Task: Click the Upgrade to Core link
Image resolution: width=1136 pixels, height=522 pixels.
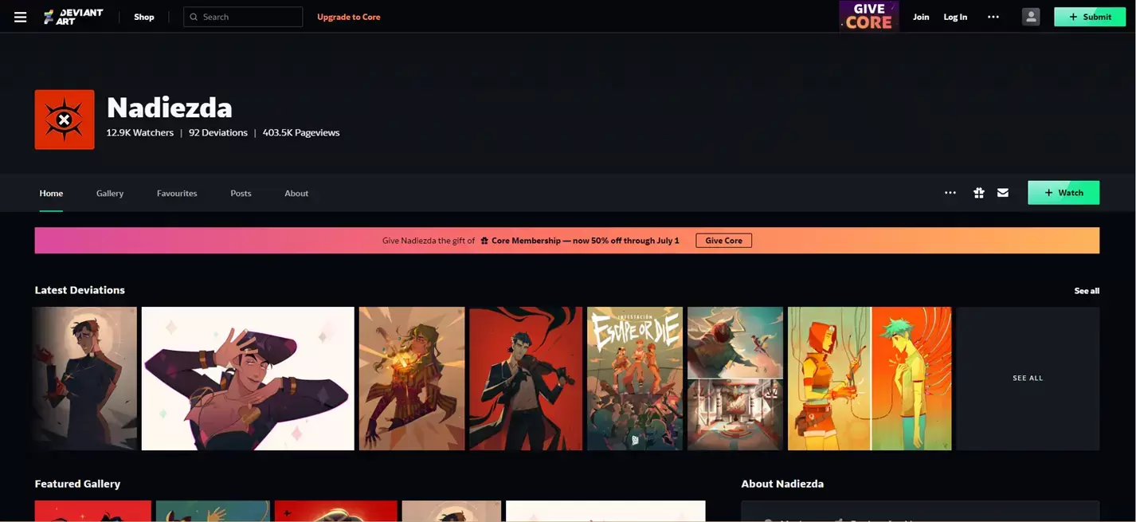Action: (349, 17)
